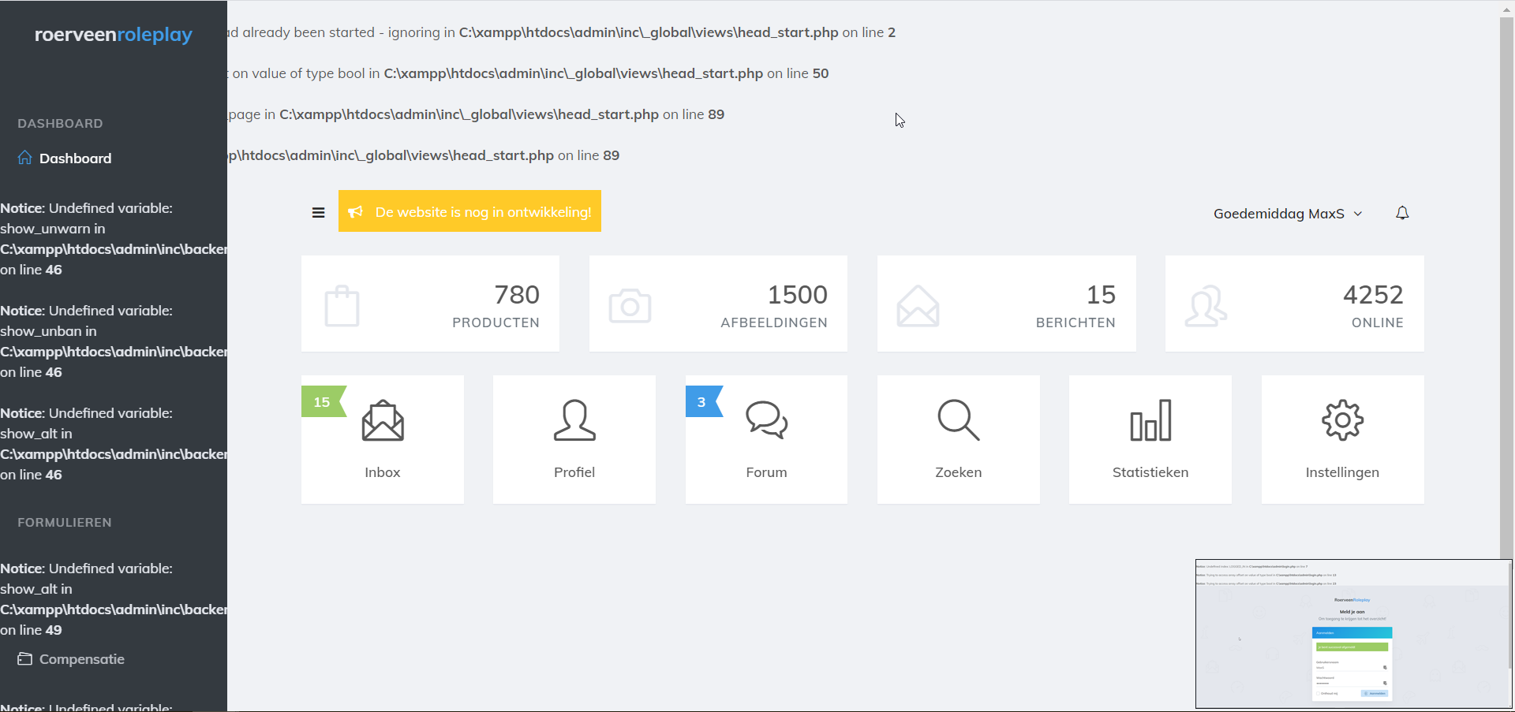Toggle the hamburger sidebar menu

318,212
